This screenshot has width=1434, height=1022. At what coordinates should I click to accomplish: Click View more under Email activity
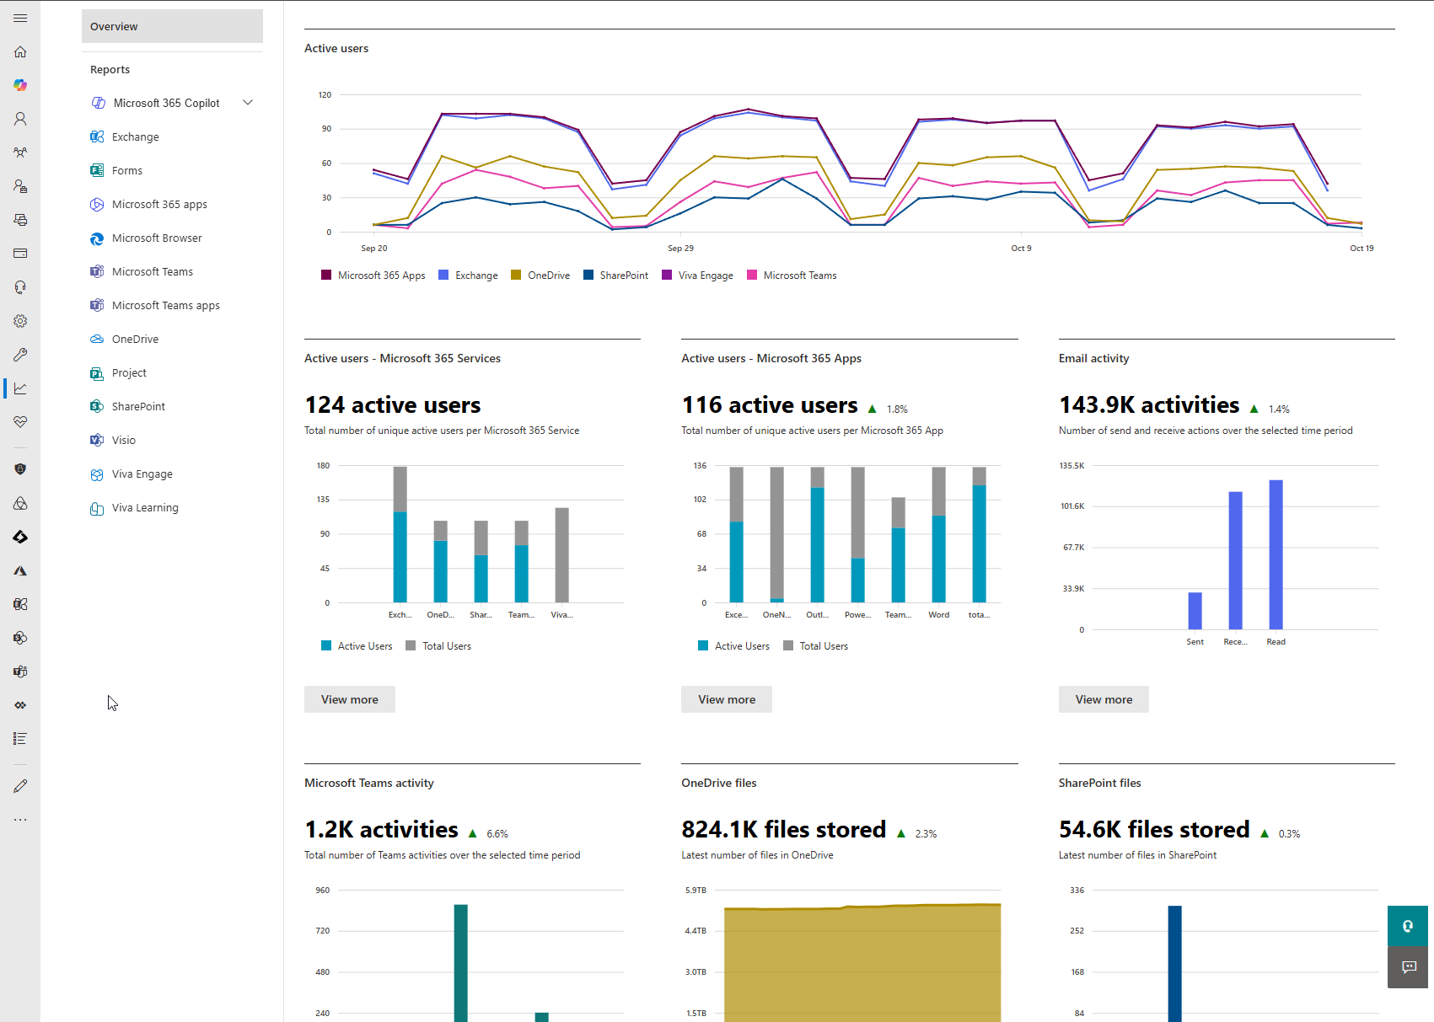point(1103,699)
